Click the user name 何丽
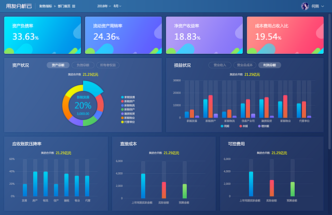Viewport: 332px width, 215px height. pyautogui.click(x=315, y=7)
